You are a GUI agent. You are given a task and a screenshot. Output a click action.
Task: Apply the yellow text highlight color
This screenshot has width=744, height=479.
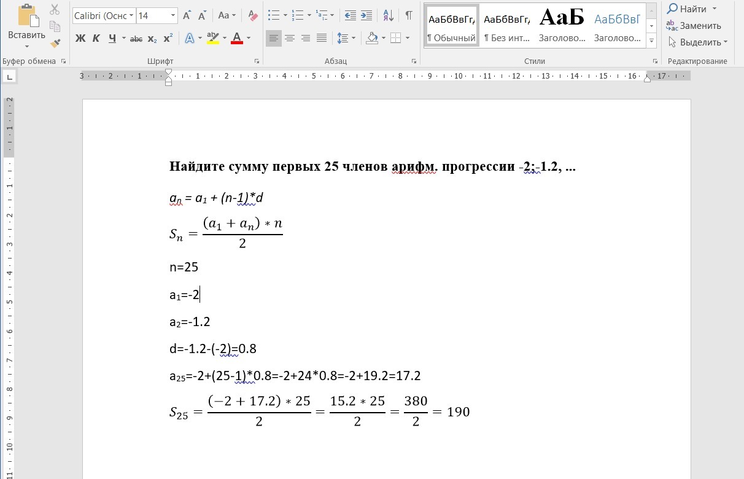click(213, 39)
